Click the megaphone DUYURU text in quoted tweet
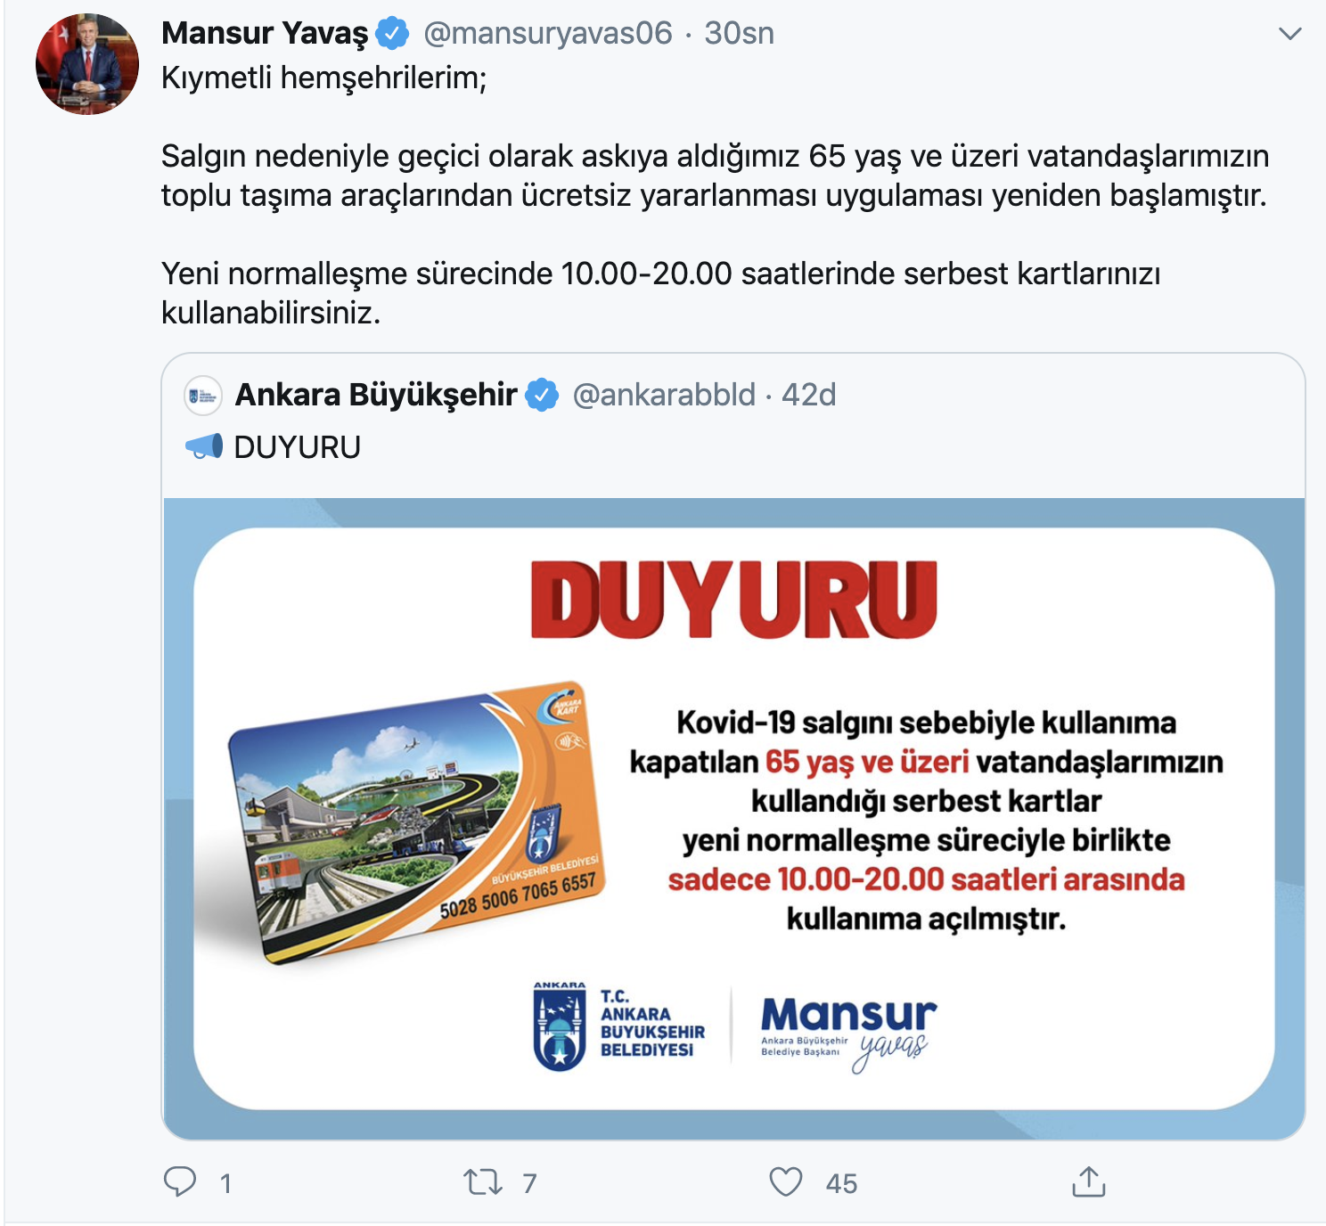Image resolution: width=1326 pixels, height=1226 pixels. coord(273,446)
